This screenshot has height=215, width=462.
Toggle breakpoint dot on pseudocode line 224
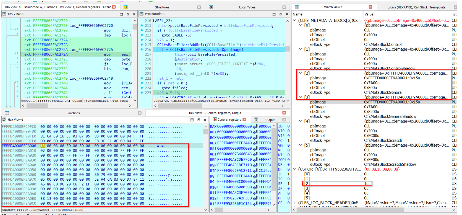pyautogui.click(x=142, y=88)
